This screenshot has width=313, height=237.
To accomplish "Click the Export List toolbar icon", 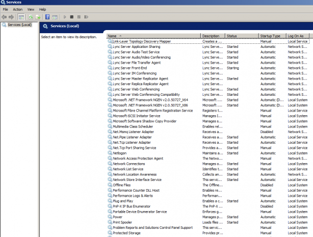I will [38, 17].
